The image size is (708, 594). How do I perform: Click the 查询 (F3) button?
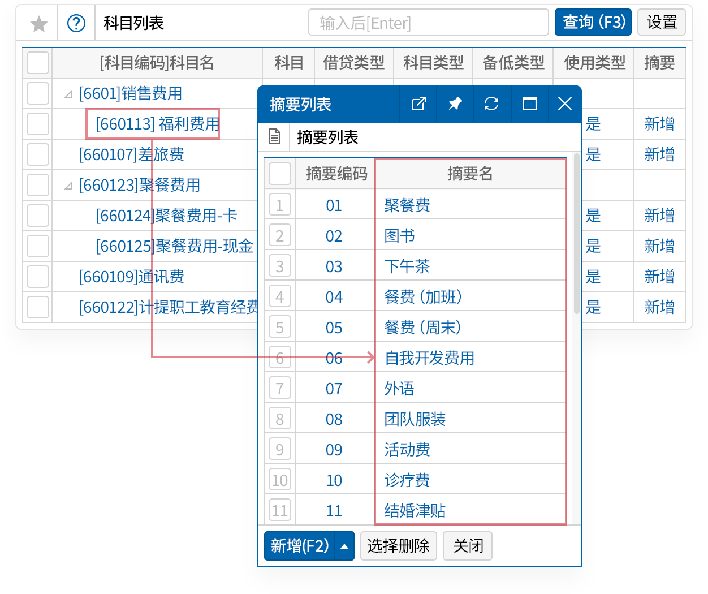593,22
